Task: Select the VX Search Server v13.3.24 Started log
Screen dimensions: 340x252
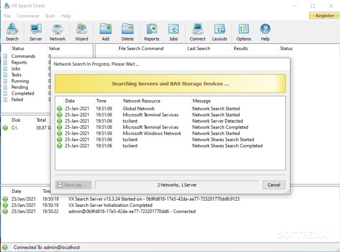Action: pyautogui.click(x=154, y=199)
